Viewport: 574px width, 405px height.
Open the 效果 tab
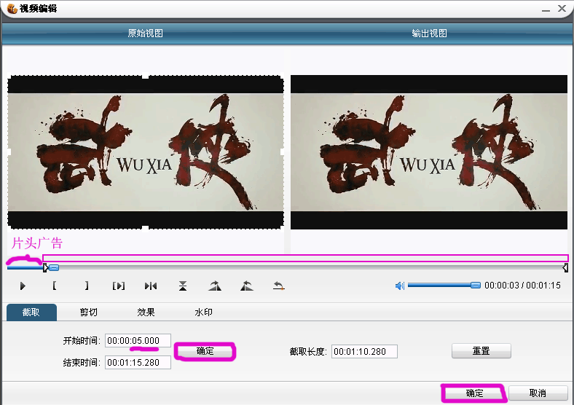coord(146,312)
